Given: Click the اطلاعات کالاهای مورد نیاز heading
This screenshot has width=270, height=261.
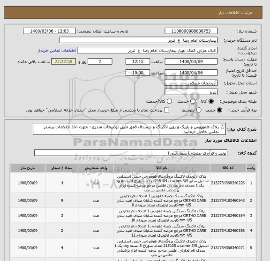Looking at the screenshot, I should pyautogui.click(x=231, y=141).
